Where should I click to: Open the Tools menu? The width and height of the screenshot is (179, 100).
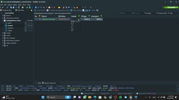pos(20,5)
